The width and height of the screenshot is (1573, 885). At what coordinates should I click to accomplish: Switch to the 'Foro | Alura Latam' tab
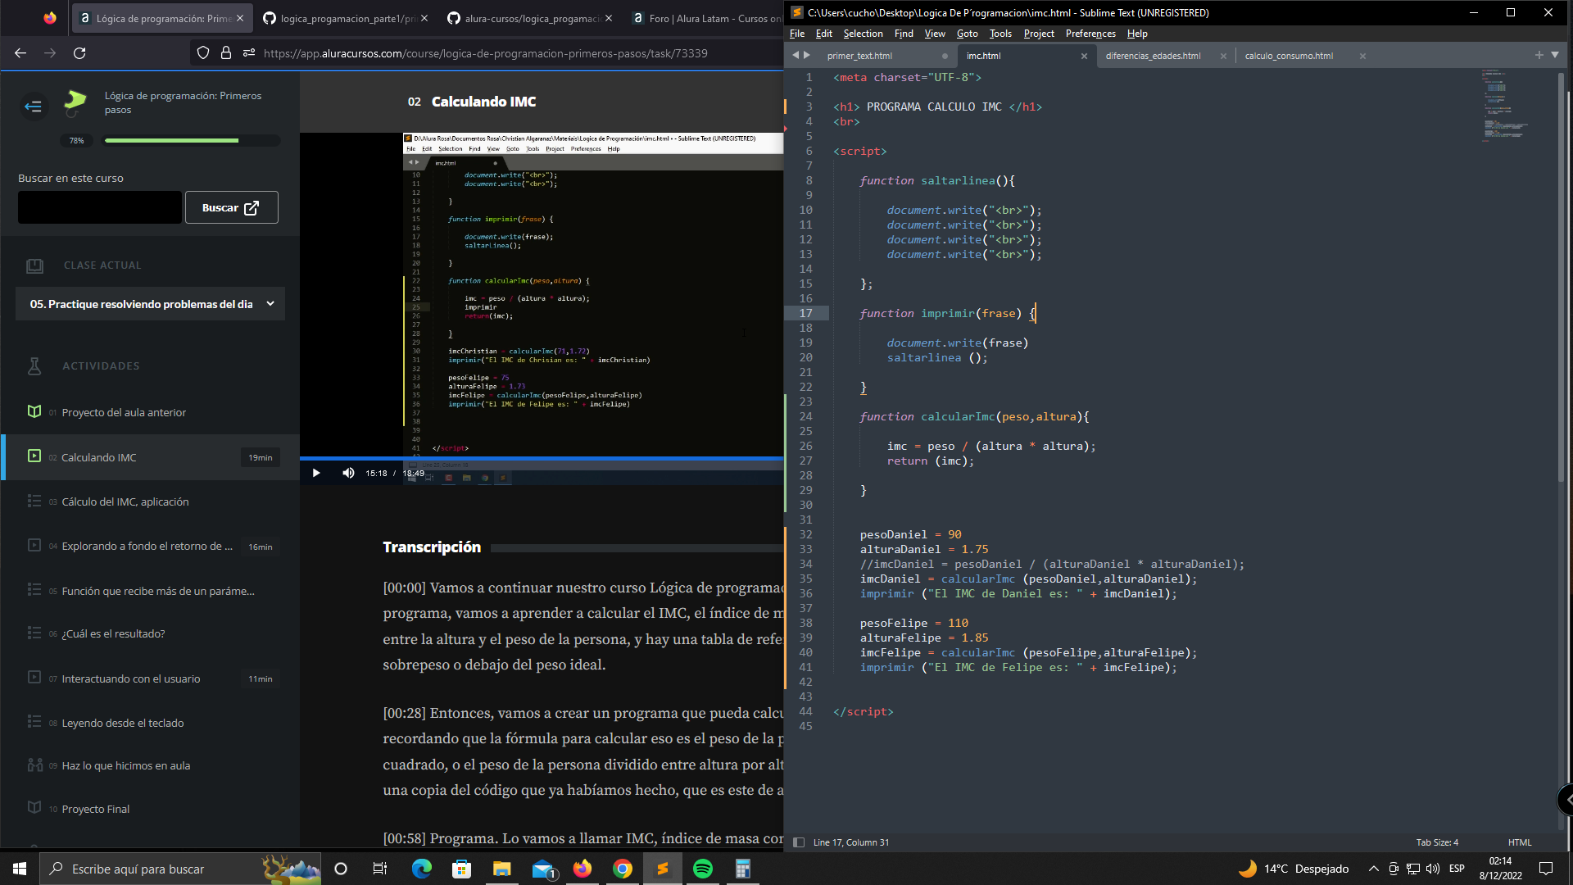(706, 18)
